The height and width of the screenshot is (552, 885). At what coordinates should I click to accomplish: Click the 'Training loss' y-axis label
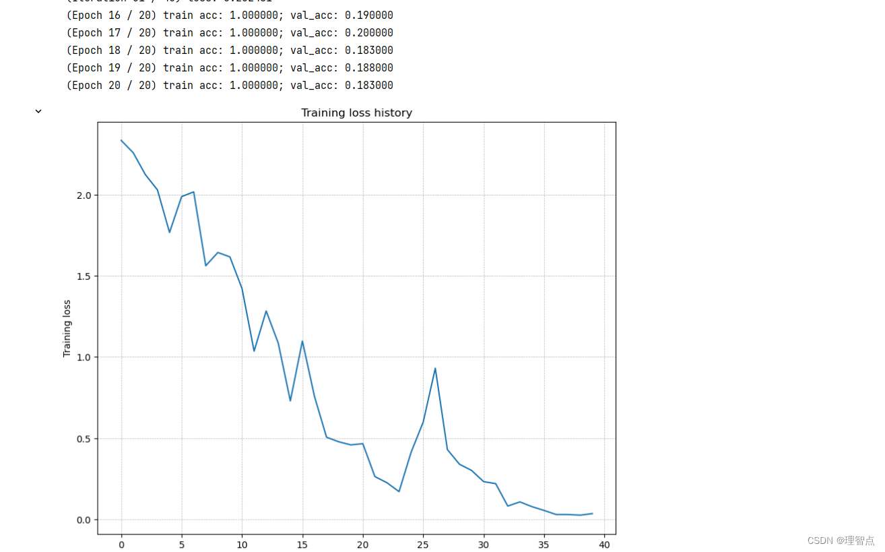[67, 328]
